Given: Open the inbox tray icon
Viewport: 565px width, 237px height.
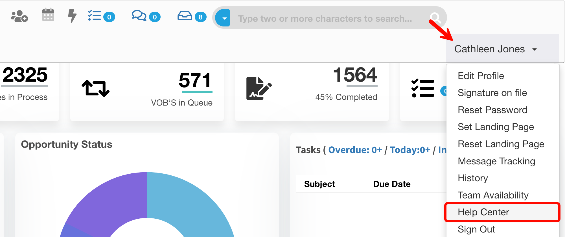Looking at the screenshot, I should point(185,16).
